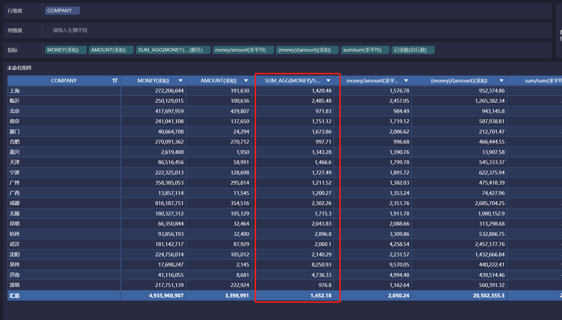This screenshot has width=562, height=320.
Task: Click the 指标 label
Action: (13, 50)
